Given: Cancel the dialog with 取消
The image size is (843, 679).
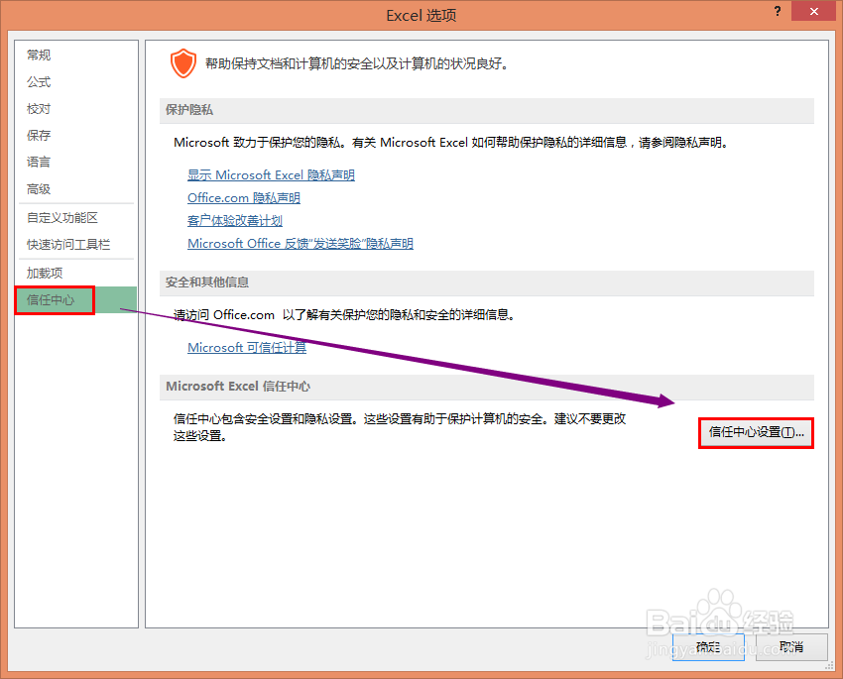Looking at the screenshot, I should [791, 646].
